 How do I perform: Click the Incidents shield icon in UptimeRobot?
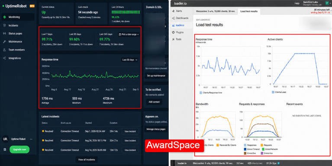[4, 26]
